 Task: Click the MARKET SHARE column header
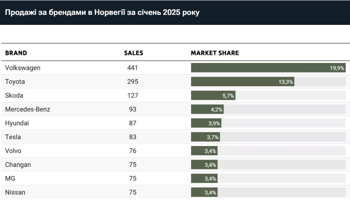(x=215, y=53)
